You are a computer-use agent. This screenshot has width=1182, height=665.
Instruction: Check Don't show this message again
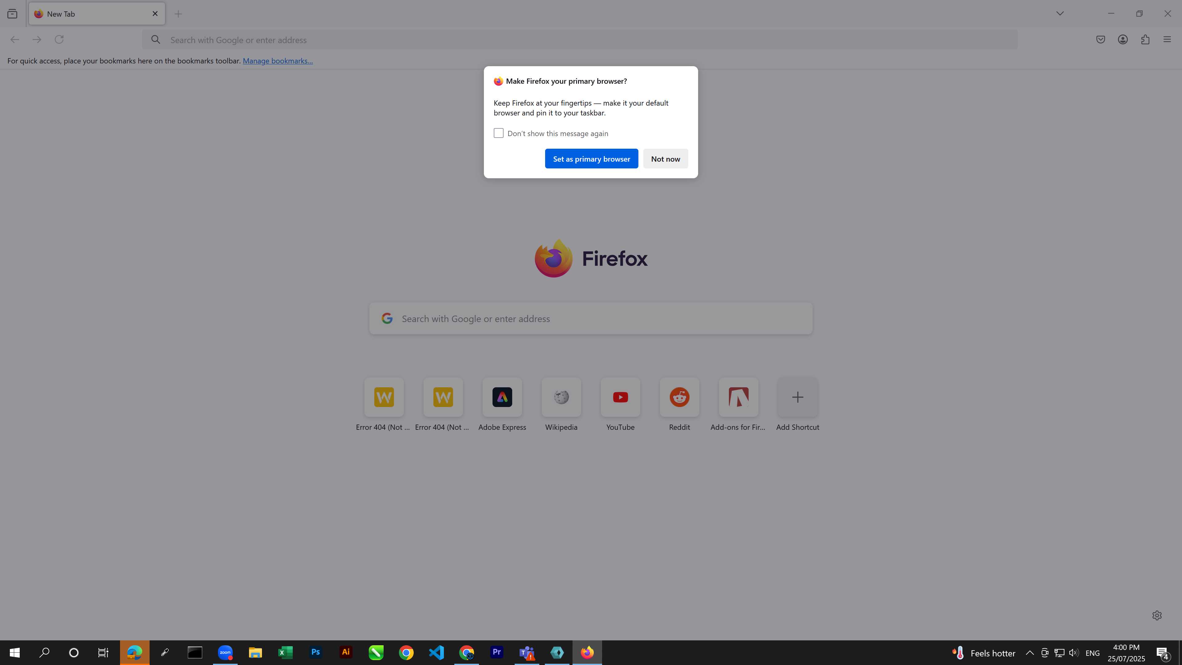(499, 133)
